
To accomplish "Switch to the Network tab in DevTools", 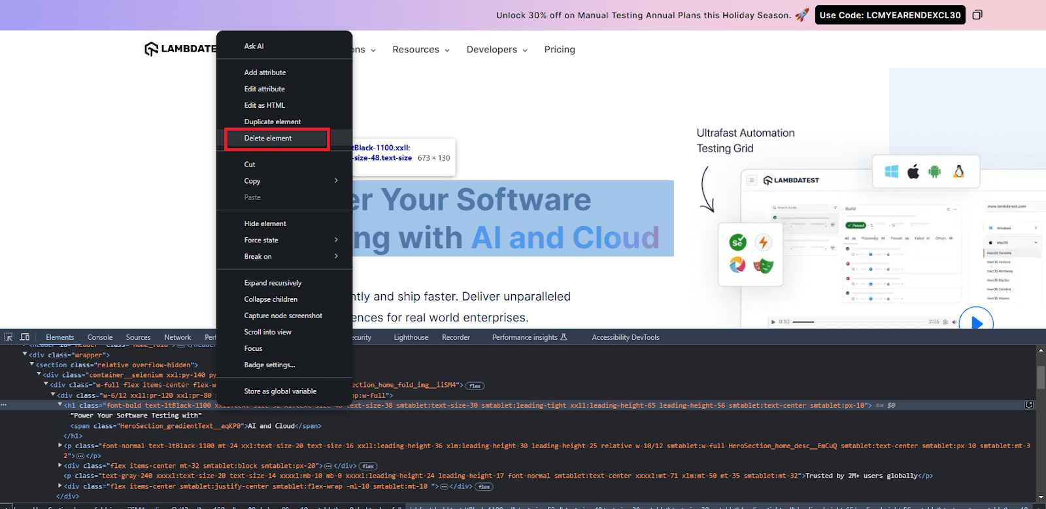I will (x=178, y=337).
